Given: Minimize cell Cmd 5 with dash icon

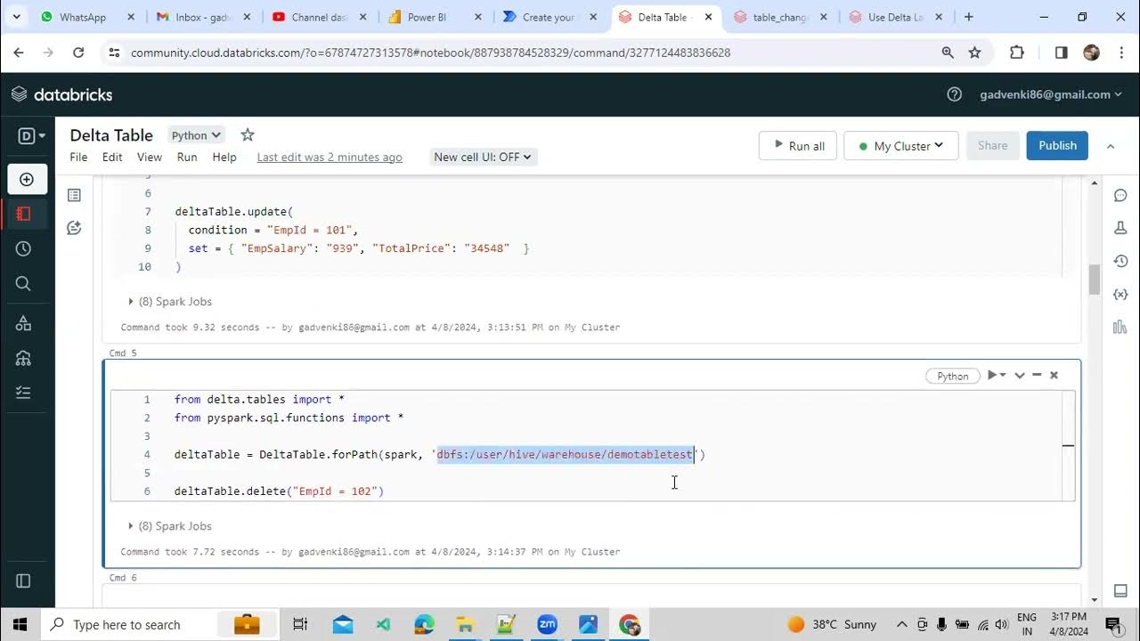Looking at the screenshot, I should (1037, 376).
